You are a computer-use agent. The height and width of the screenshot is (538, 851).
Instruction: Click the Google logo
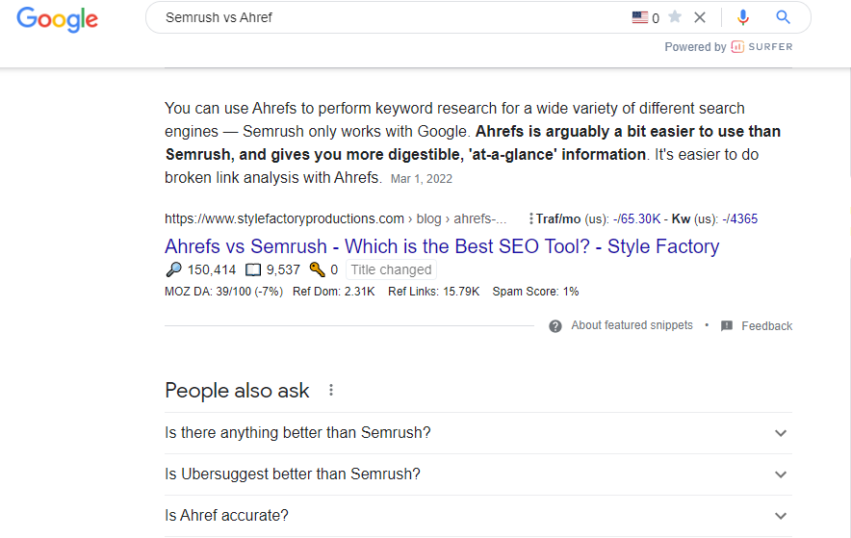57,18
